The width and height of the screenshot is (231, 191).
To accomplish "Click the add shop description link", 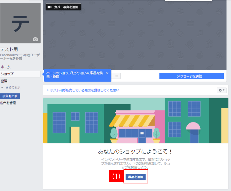I will point(83,90).
